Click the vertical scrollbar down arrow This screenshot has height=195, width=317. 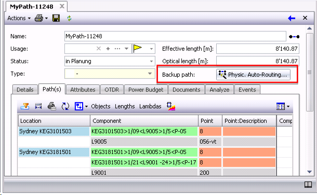(x=309, y=172)
